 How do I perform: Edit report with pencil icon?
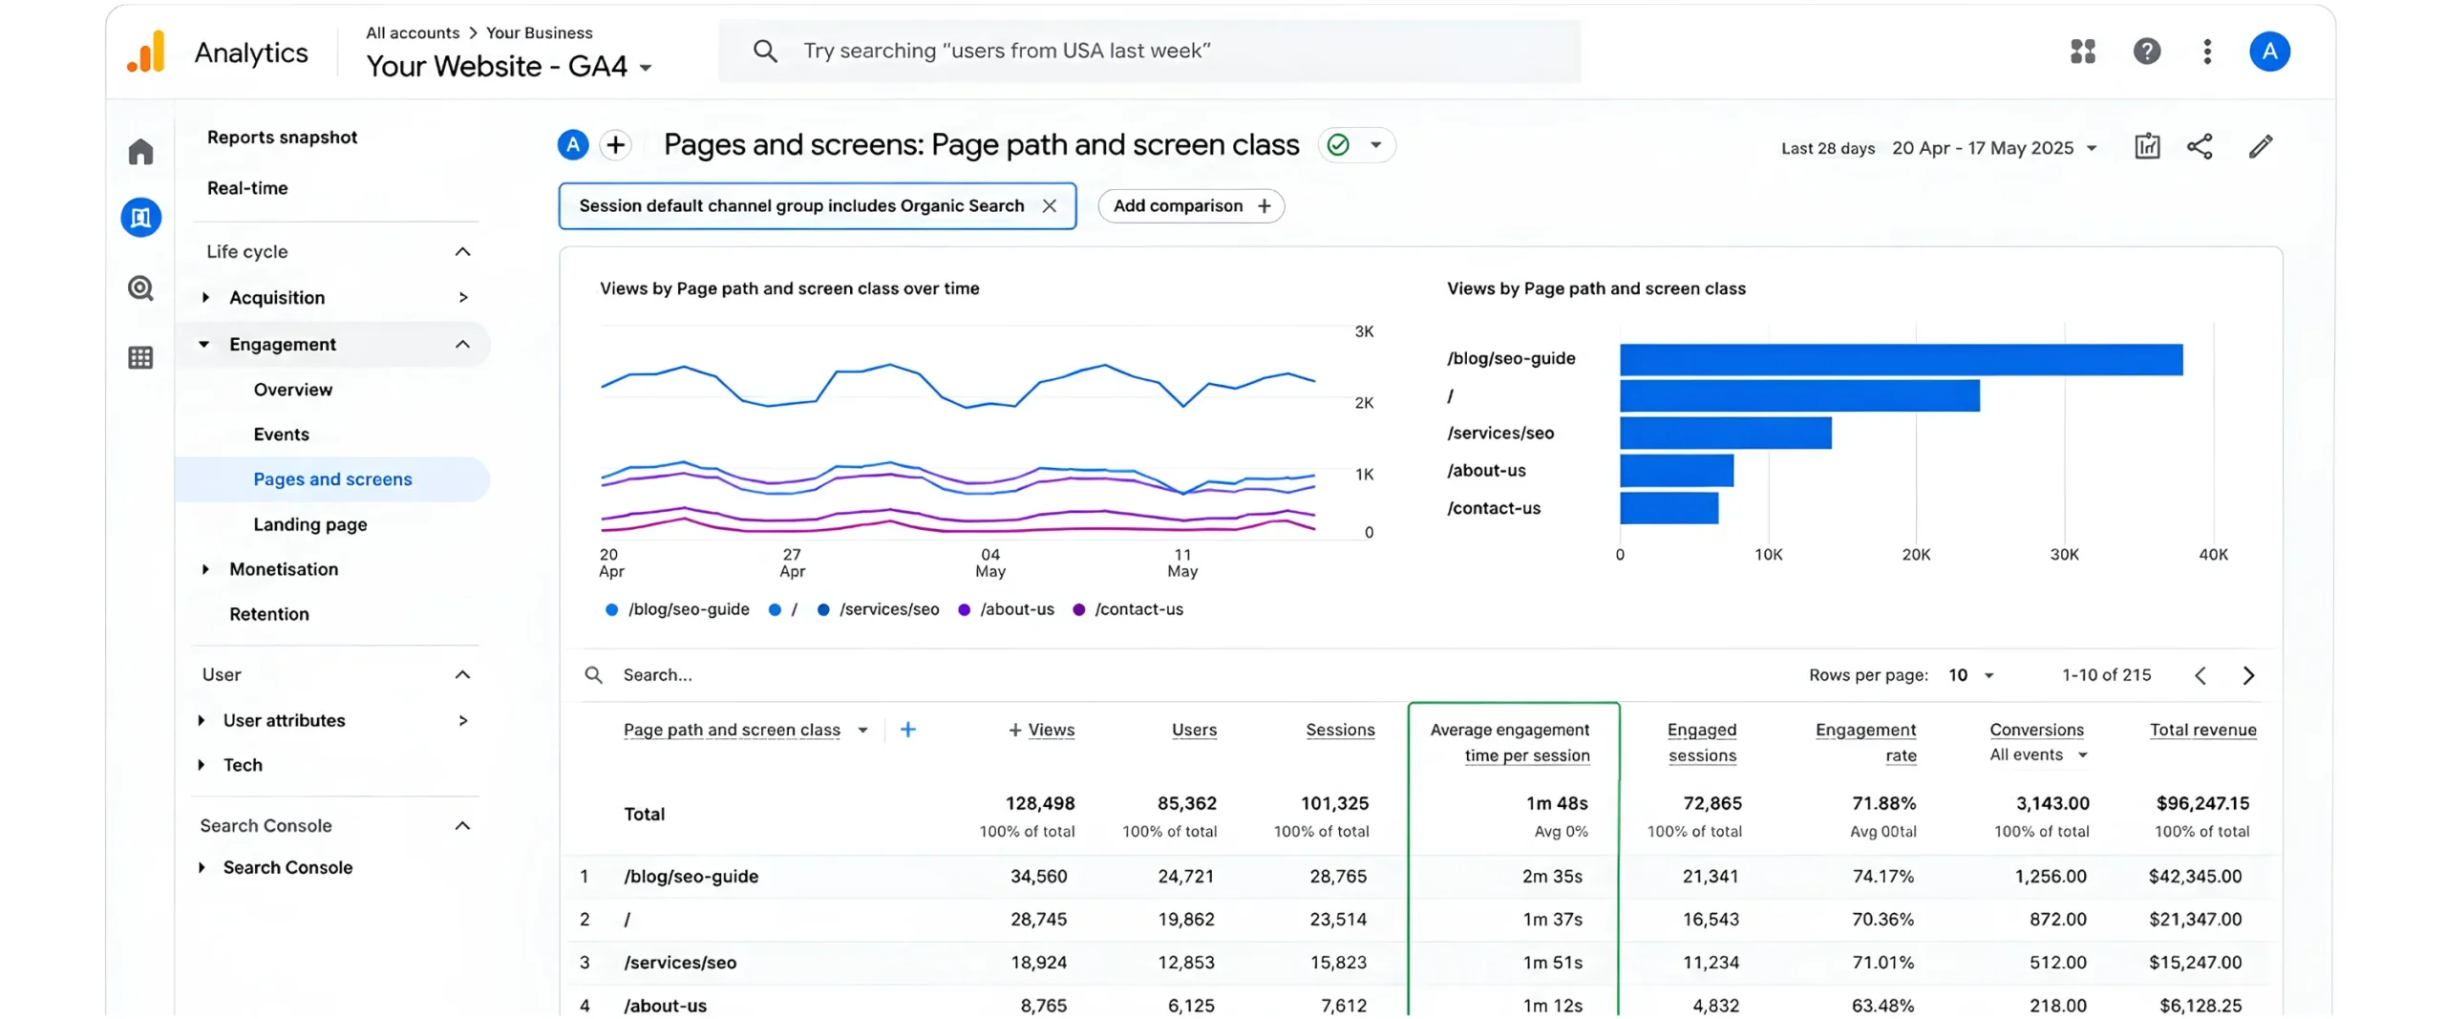(x=2260, y=146)
